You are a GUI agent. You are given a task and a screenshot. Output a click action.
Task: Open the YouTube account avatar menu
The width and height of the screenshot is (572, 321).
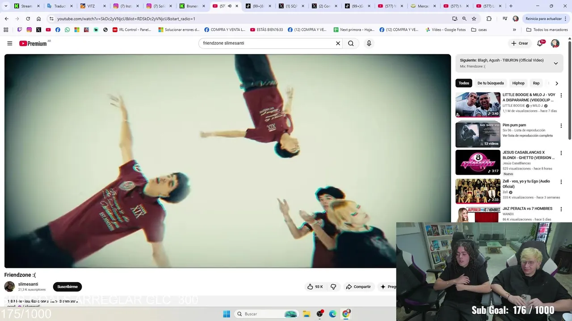click(x=555, y=43)
